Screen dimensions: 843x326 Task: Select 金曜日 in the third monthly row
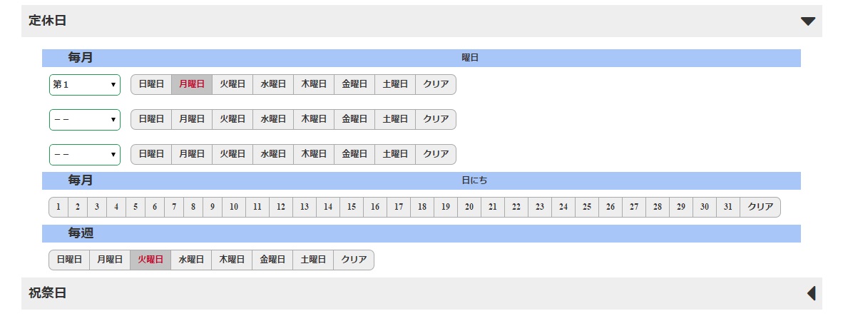coord(354,154)
